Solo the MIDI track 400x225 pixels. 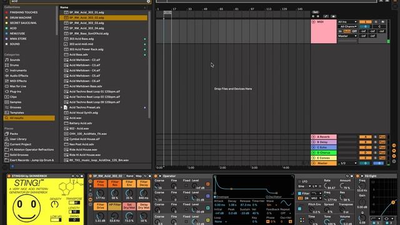pyautogui.click(x=376, y=22)
